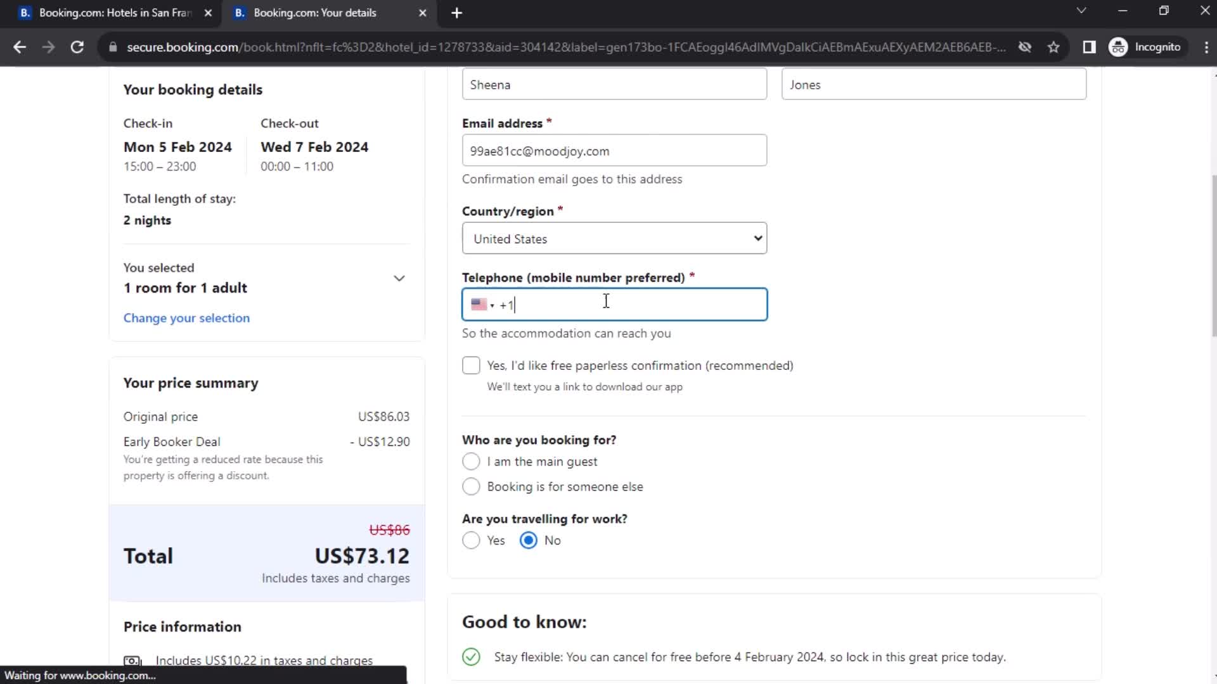
Task: Click the second browser tab 'Your details'
Action: coord(330,13)
